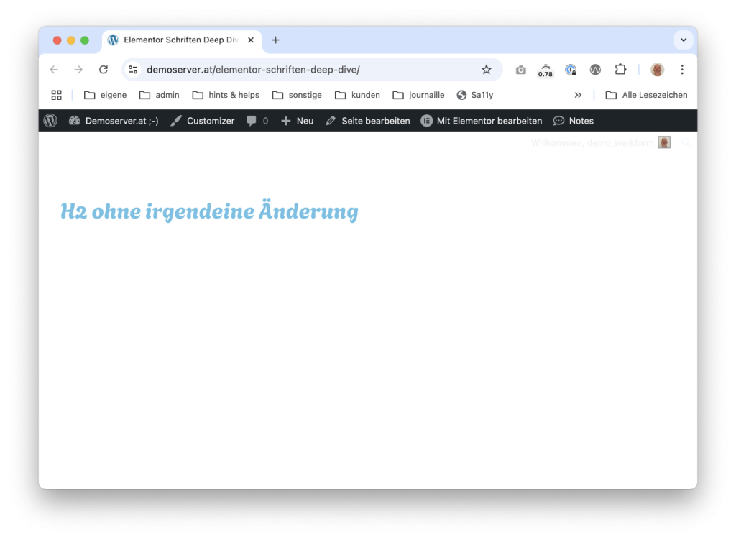Click 'Seite bearbeiten' link
The width and height of the screenshot is (736, 540).
(368, 121)
